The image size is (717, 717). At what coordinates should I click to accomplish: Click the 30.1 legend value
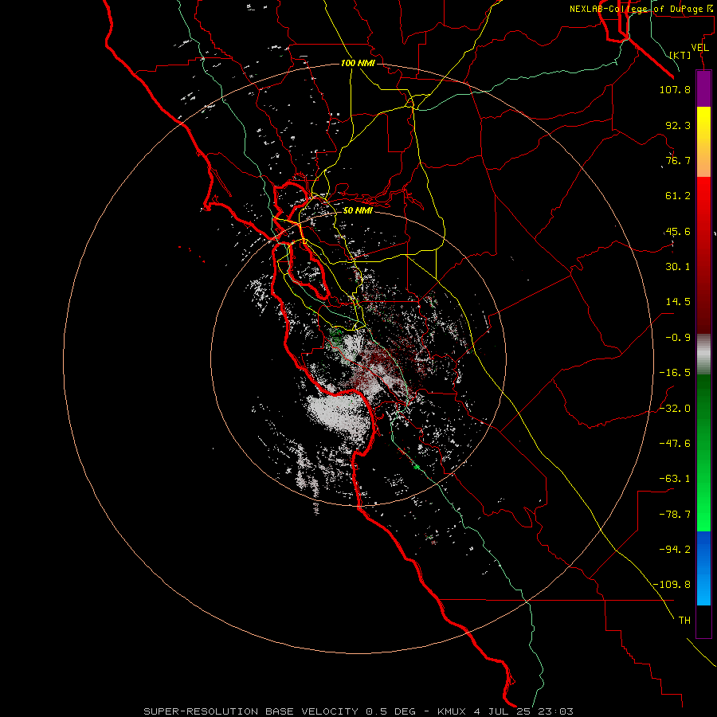[678, 267]
